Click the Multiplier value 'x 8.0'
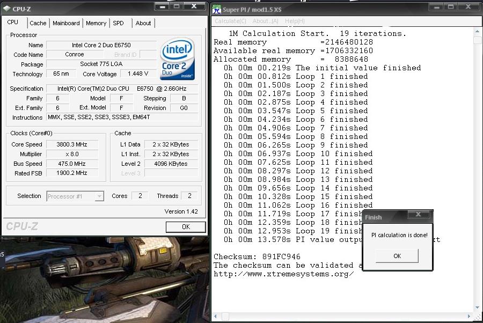483x323 pixels. tap(72, 154)
